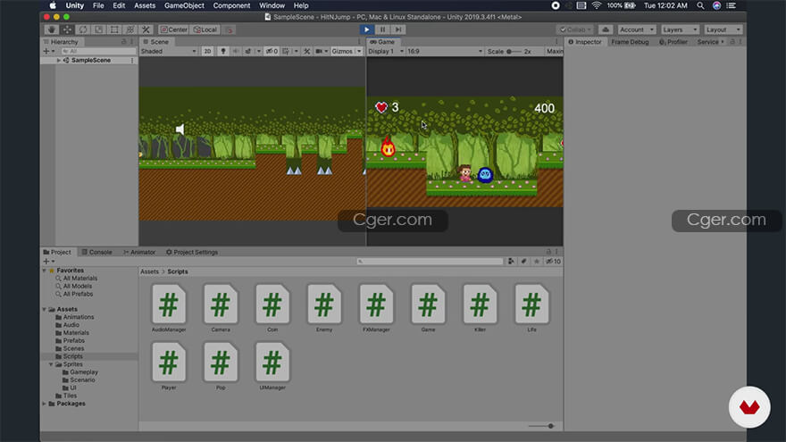Pause the game playback
Viewport: 786px width, 442px height.
(382, 29)
